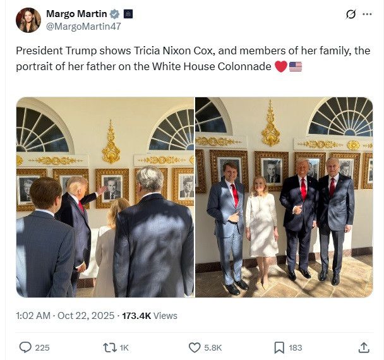
Task: Open the right group photo on the colonnade
Action: [284, 197]
